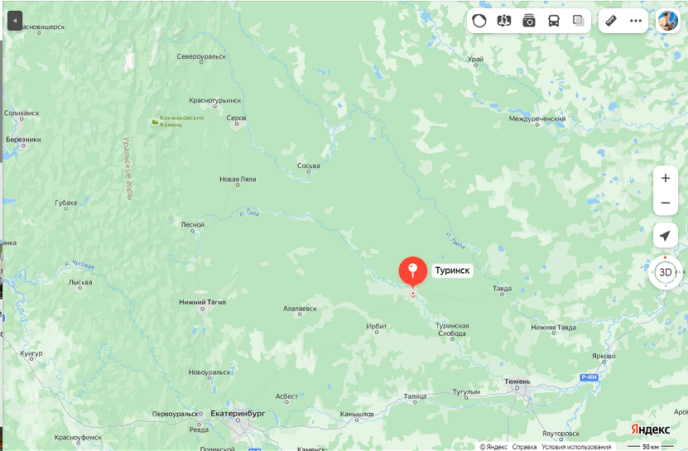The image size is (688, 451).
Task: Select the Екатеринбург city label
Action: coord(238,413)
